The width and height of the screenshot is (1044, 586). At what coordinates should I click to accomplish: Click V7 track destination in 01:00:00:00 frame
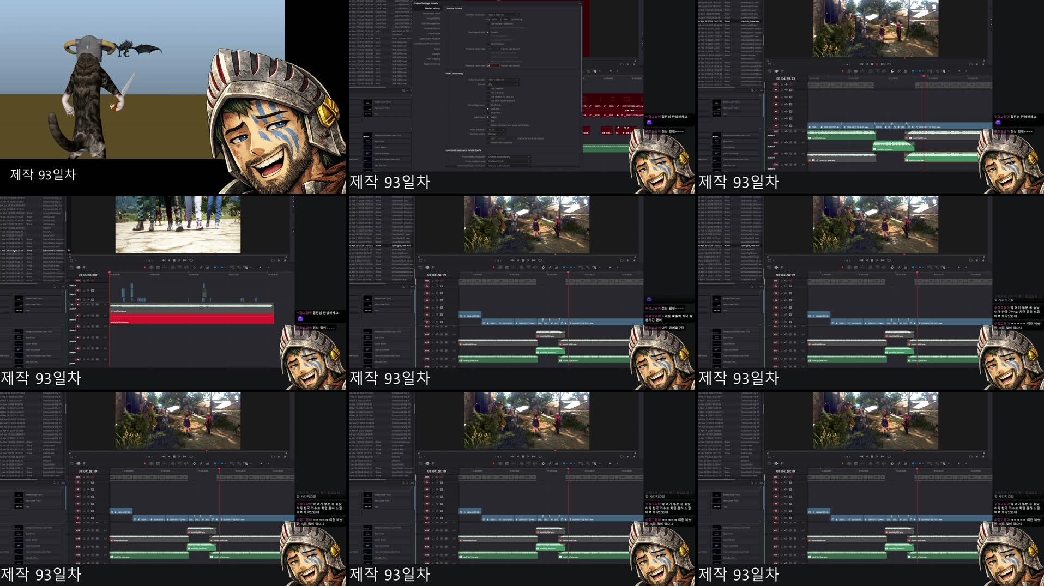tap(78, 291)
